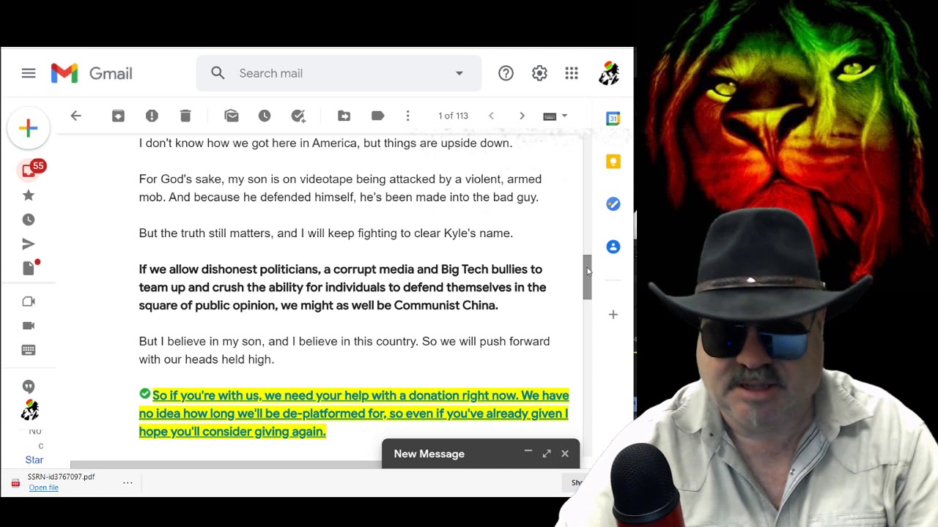This screenshot has height=527, width=938.
Task: Show search options dropdown arrow
Action: pos(459,73)
